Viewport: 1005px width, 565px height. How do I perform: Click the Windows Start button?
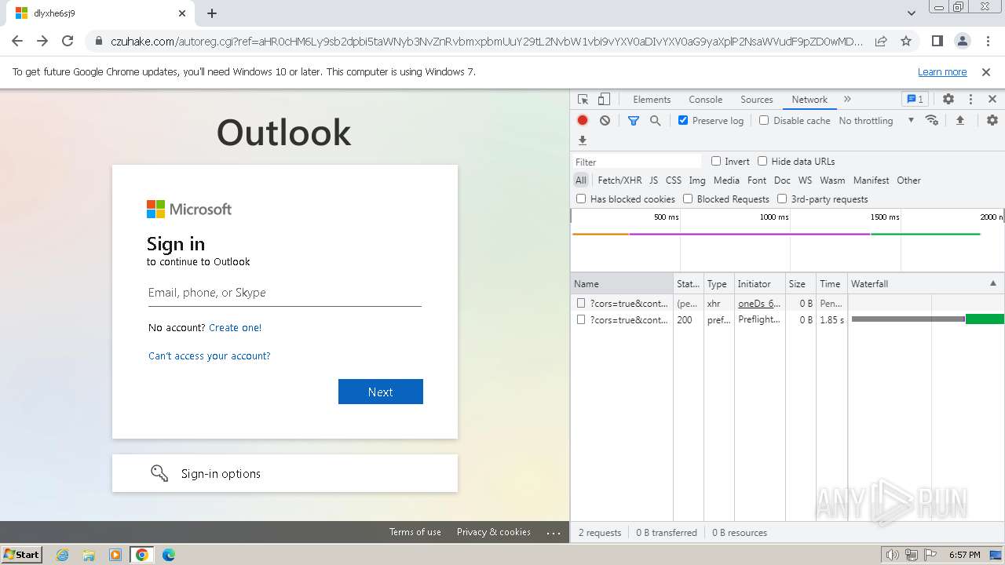click(21, 555)
